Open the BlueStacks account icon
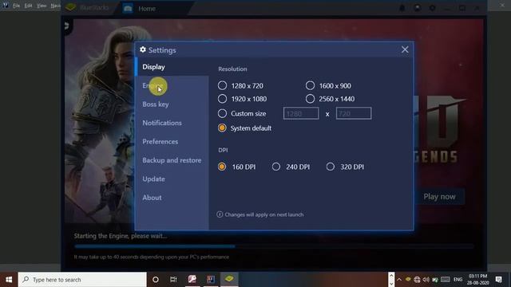This screenshot has height=287, width=511. (417, 8)
